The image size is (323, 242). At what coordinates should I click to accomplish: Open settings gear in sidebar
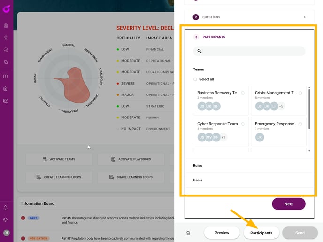pos(6,220)
